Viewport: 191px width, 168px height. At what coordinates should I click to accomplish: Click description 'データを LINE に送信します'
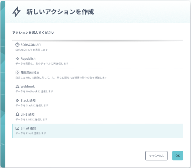[31, 119]
